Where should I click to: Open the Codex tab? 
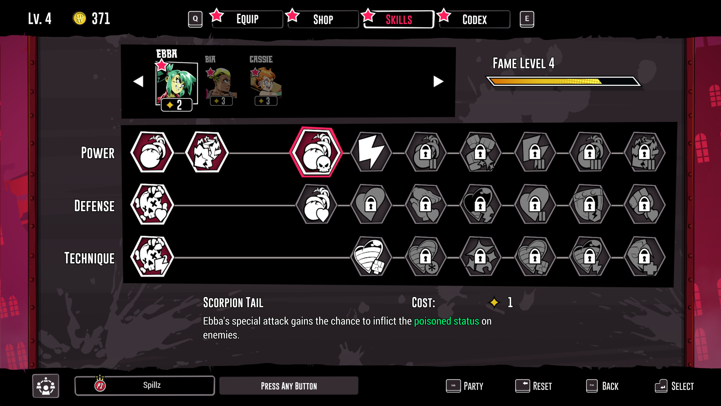[475, 19]
